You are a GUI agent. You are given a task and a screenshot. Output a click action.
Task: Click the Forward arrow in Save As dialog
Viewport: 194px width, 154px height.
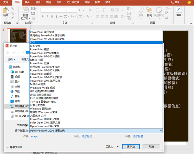click(14, 53)
